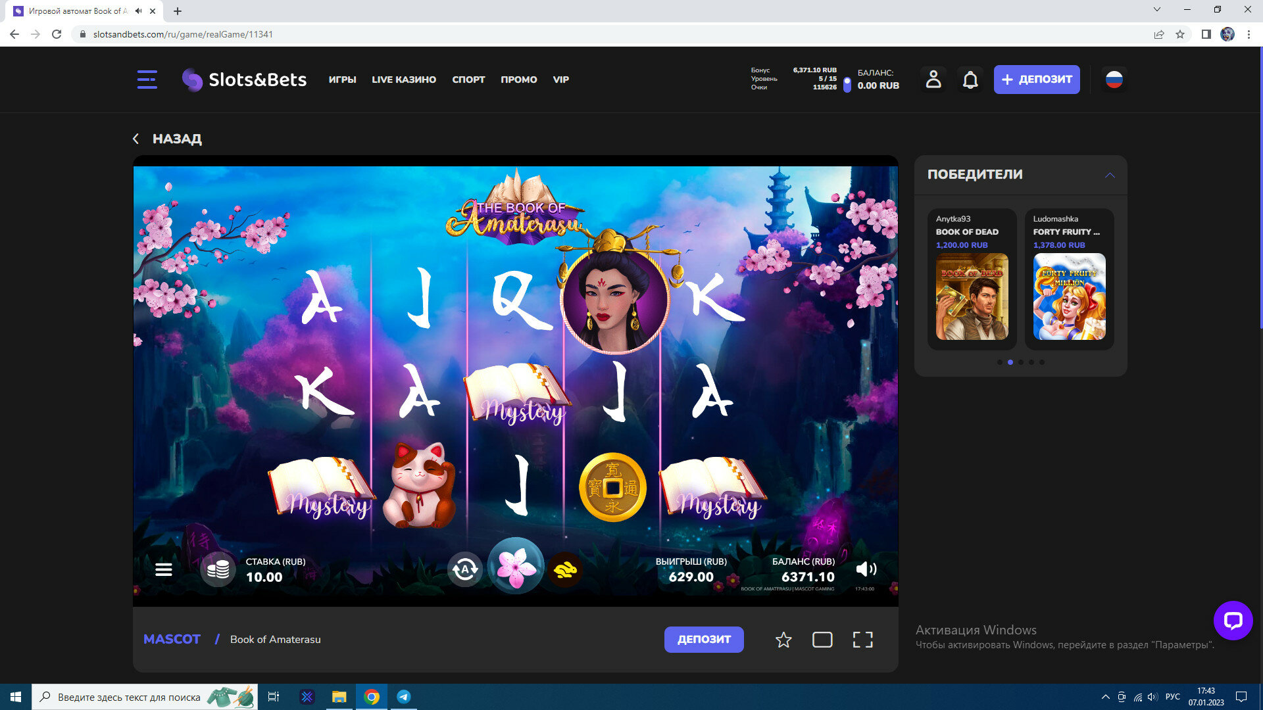Enter fullscreen game mode
Screen dimensions: 1263x710
tap(862, 640)
